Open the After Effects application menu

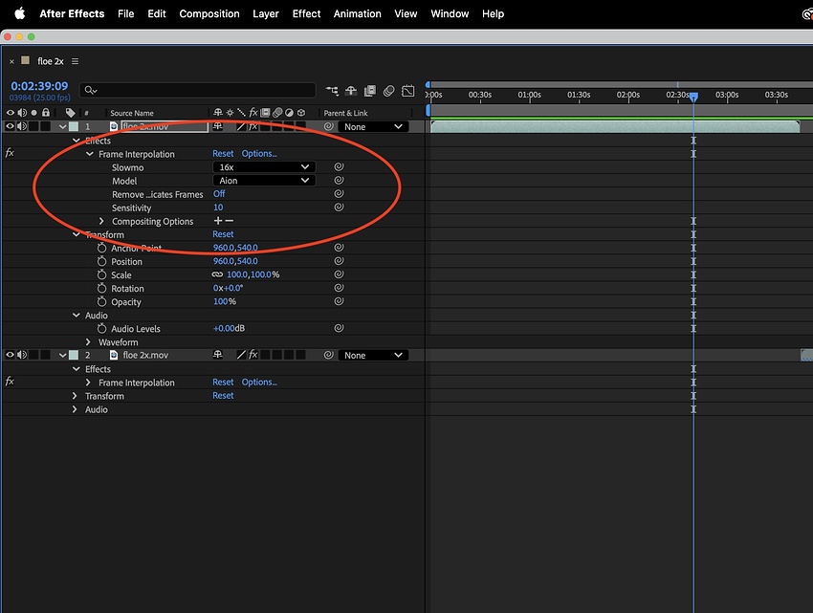tap(72, 13)
